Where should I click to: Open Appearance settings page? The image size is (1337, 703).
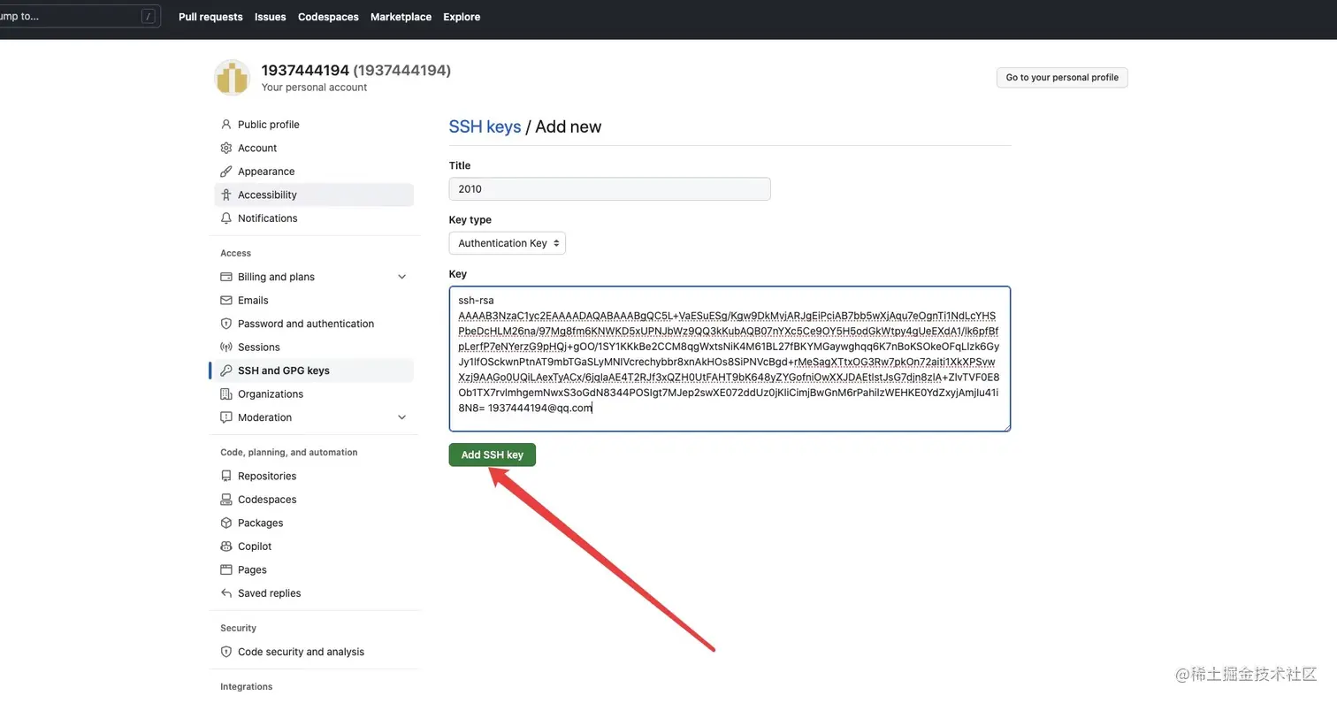tap(314, 172)
